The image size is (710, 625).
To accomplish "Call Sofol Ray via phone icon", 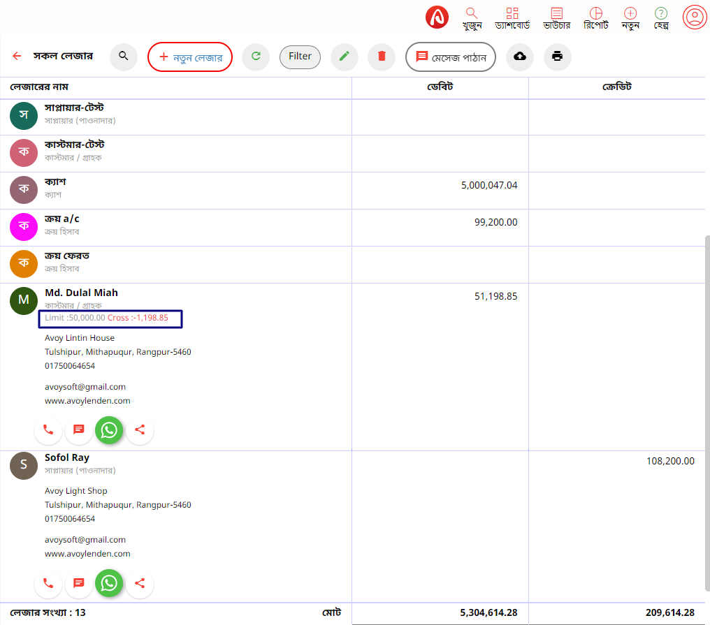I will [x=48, y=583].
